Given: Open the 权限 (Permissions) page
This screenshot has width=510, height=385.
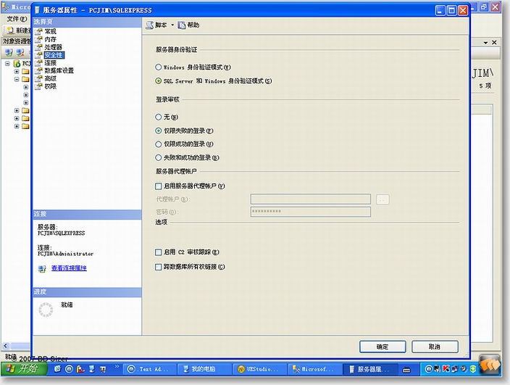Looking at the screenshot, I should coord(49,86).
